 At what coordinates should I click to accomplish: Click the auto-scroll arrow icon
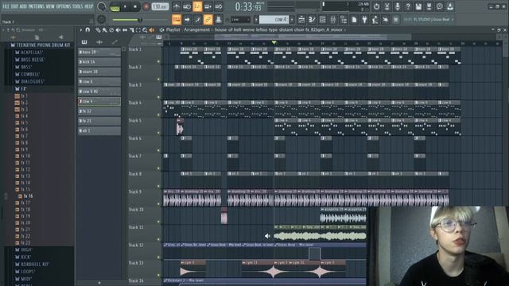(x=187, y=19)
